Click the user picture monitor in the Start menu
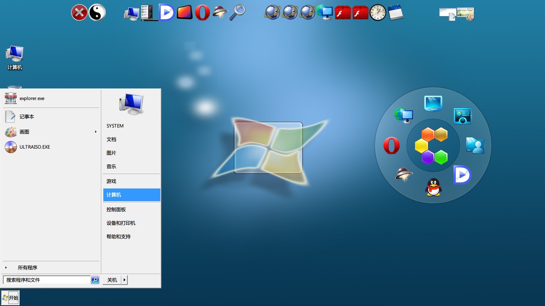Viewport: 545px width, 306px height. click(131, 104)
